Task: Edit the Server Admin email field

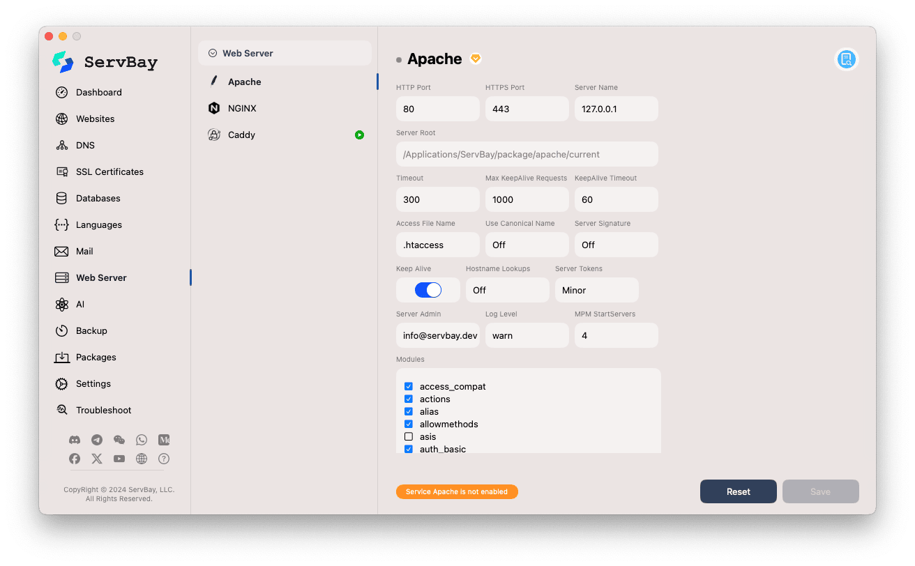Action: [437, 335]
